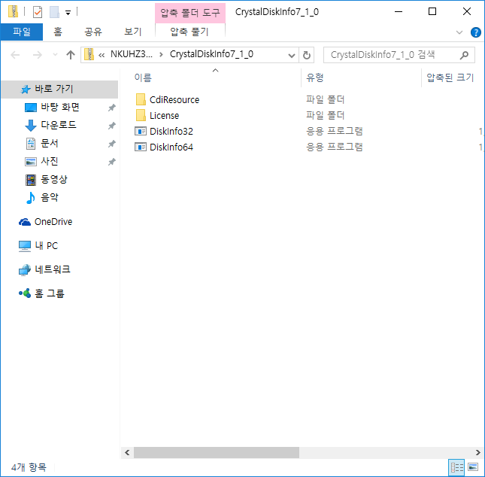Screen dimensions: 485x477
Task: Open 홈 그룹 in navigation pane
Action: click(x=49, y=293)
